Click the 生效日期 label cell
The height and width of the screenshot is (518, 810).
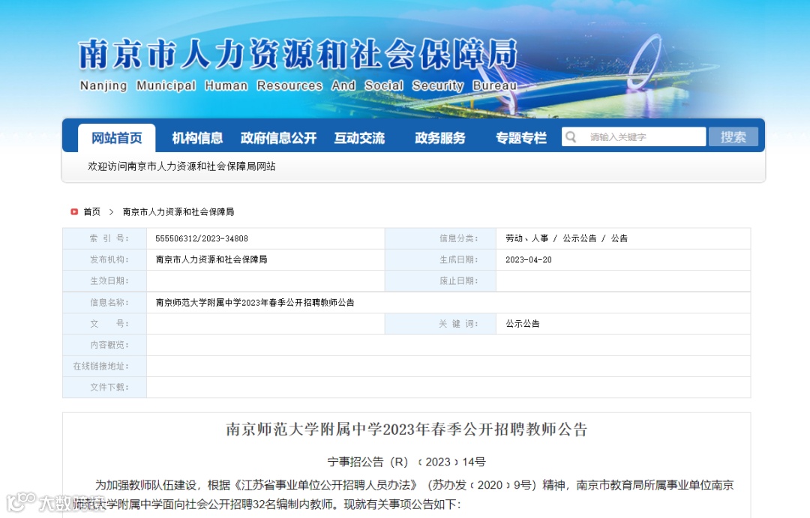(105, 281)
